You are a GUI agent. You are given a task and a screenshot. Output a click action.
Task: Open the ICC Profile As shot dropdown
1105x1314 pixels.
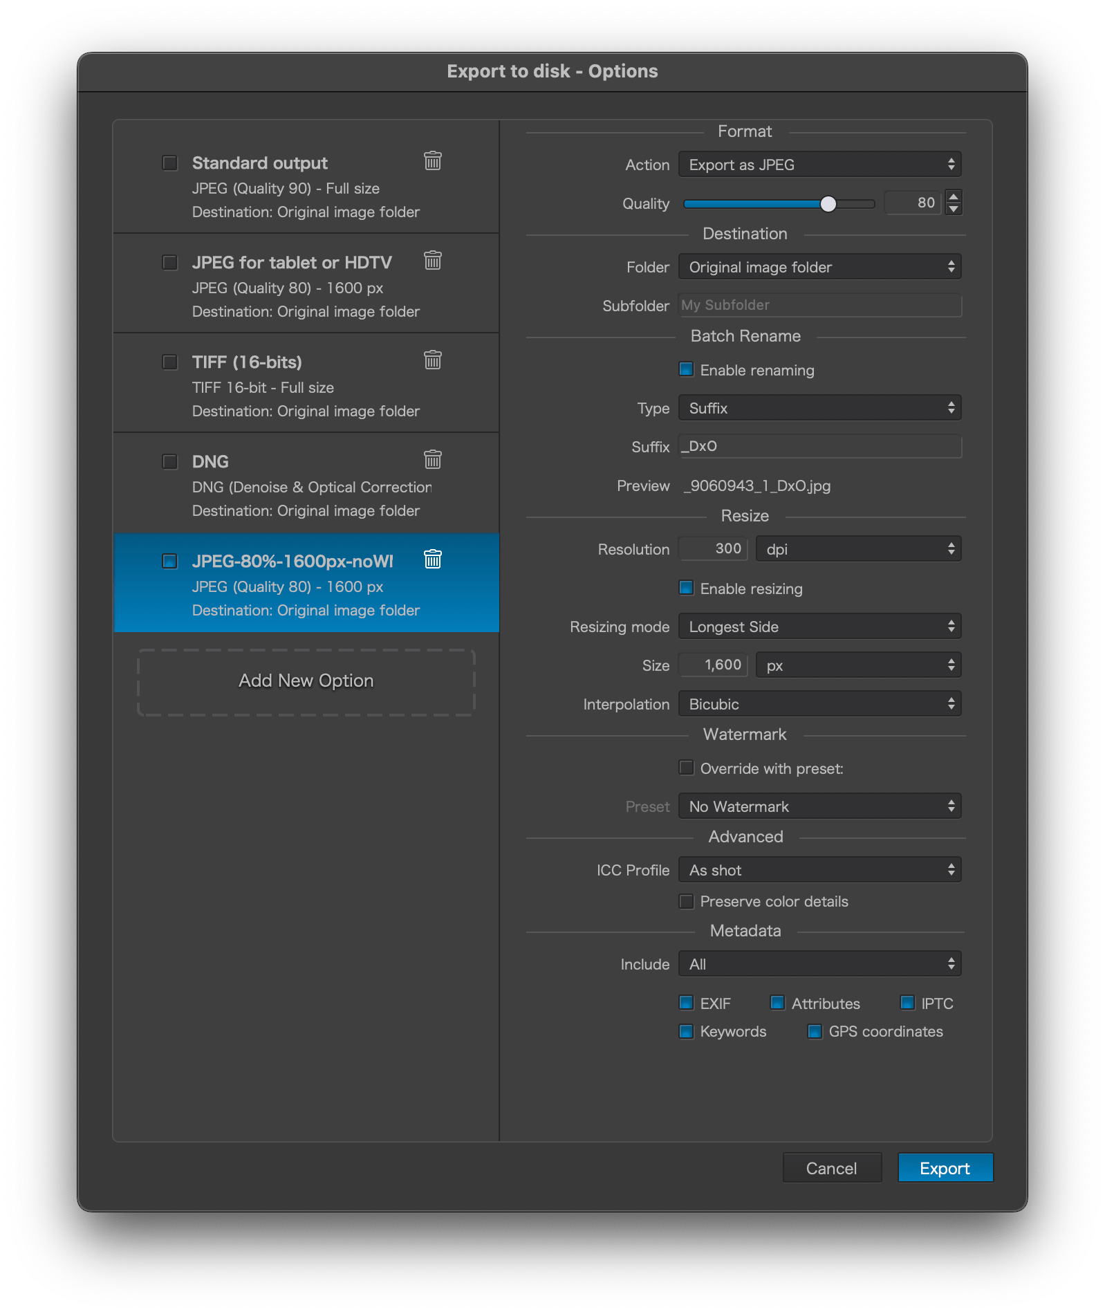click(x=819, y=870)
